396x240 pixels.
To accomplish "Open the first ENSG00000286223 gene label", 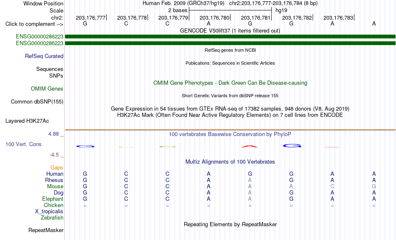I will point(40,36).
